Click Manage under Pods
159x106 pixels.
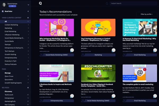[8, 73]
